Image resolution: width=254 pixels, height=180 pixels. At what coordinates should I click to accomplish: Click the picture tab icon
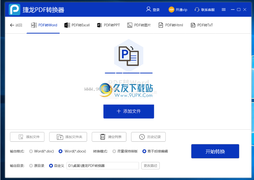pyautogui.click(x=129, y=25)
